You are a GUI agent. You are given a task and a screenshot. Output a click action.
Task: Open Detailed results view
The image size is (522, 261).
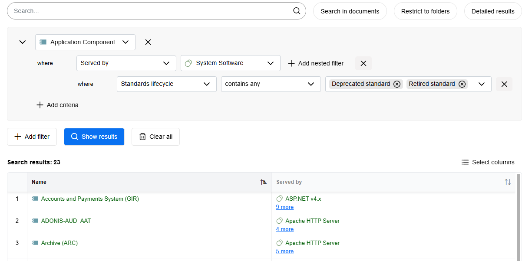tap(493, 11)
